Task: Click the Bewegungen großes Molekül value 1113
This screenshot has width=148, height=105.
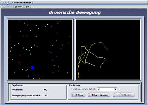Action: tap(45, 95)
